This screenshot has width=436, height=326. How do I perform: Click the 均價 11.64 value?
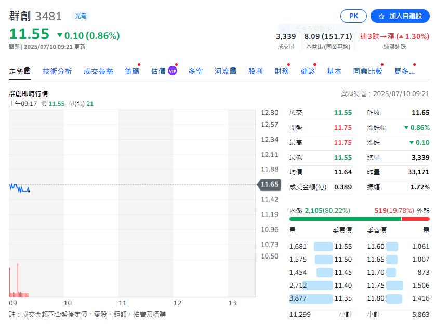[x=343, y=172]
